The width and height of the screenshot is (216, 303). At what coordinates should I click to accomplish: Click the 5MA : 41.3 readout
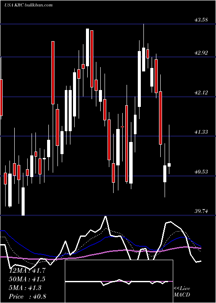pos(25,288)
